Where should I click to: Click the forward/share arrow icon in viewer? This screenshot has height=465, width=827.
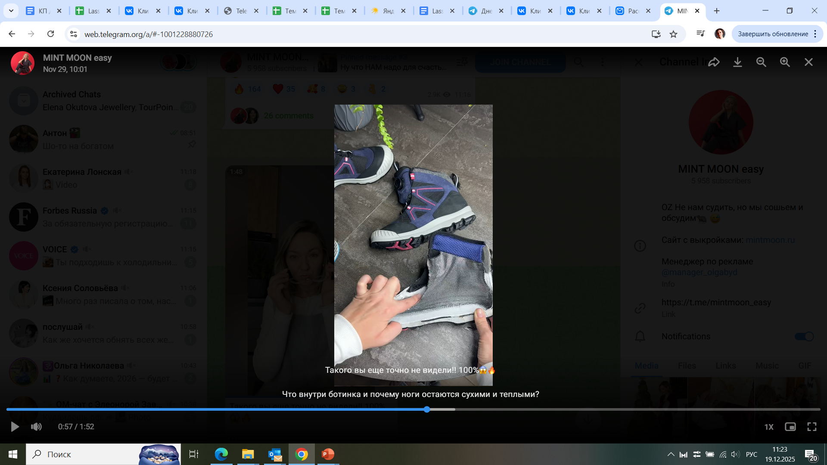pos(714,62)
